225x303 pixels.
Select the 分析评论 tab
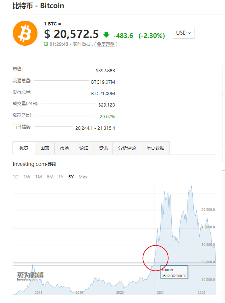point(127,148)
